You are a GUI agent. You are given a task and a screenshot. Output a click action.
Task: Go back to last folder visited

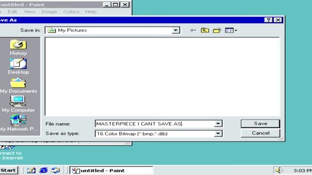point(193,30)
